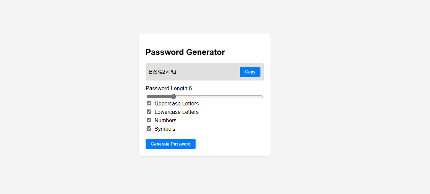Click empty gray space inside password display box
The width and height of the screenshot is (430, 194).
click(x=208, y=72)
